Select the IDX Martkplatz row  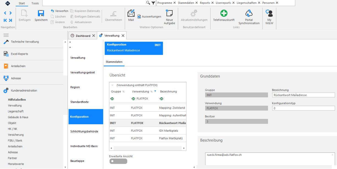tap(148, 131)
